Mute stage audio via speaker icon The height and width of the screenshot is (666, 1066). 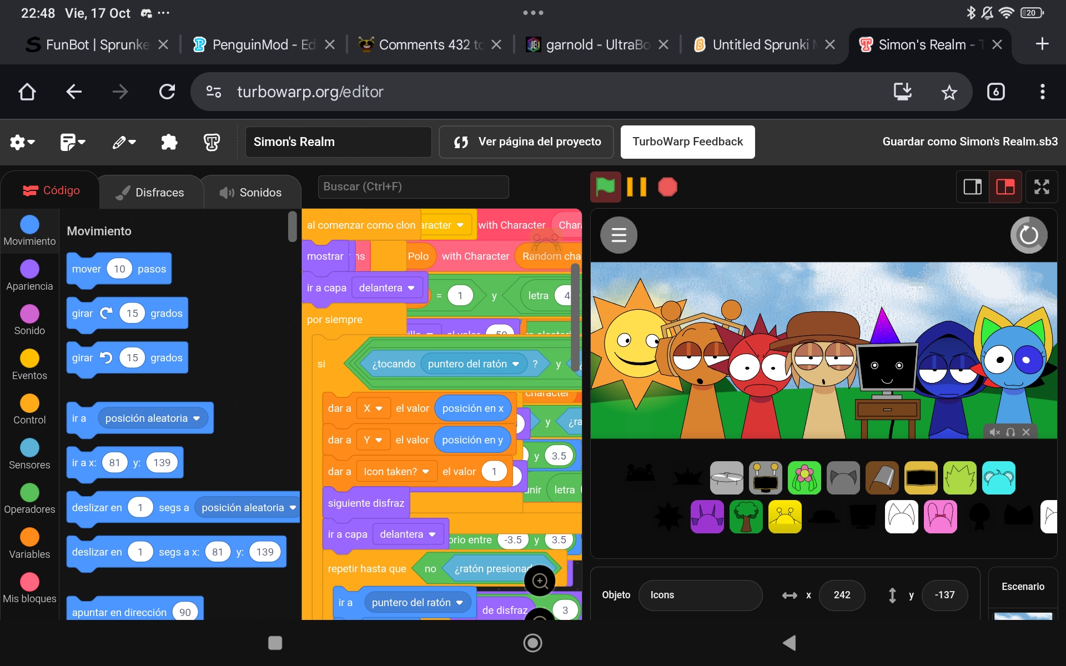point(994,432)
